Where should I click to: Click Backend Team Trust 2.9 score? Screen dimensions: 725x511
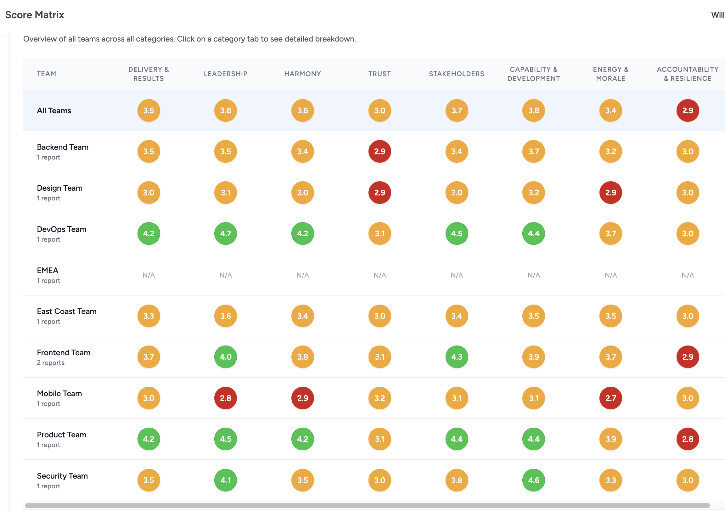(379, 152)
